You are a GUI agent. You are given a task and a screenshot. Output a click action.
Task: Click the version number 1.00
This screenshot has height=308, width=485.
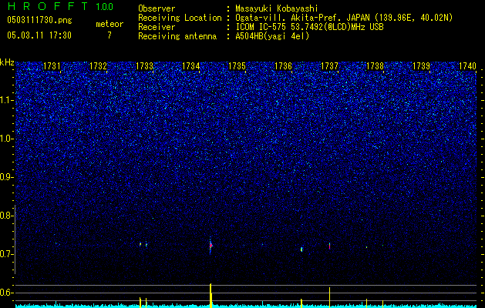104,7
